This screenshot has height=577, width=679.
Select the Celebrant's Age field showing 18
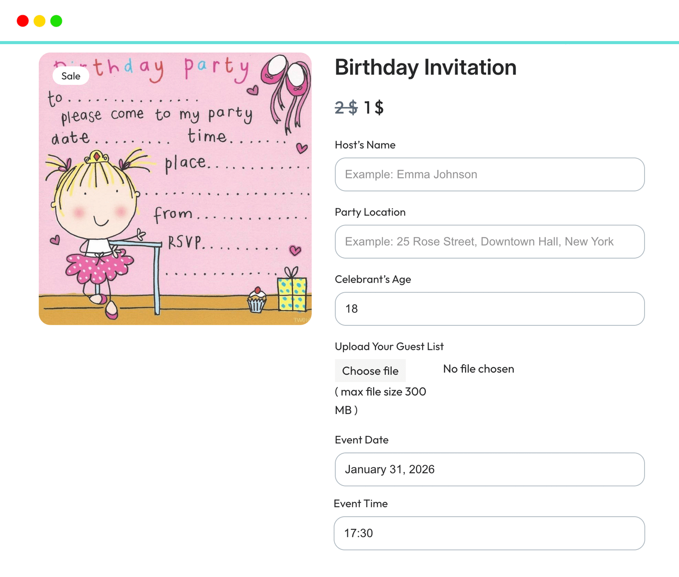click(489, 309)
